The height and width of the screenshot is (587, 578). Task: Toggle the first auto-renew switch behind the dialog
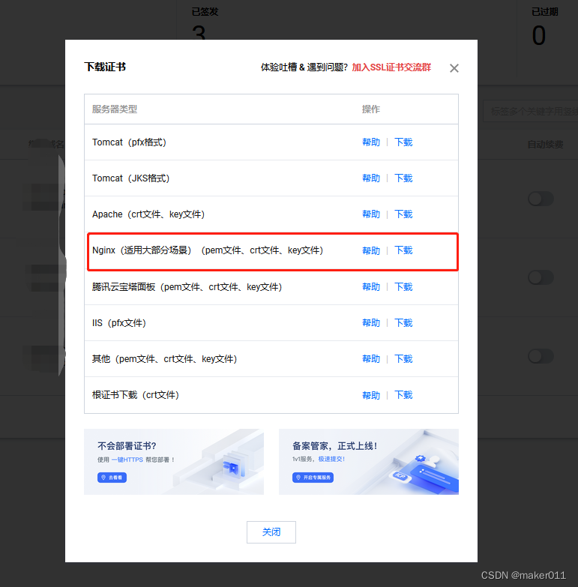[541, 199]
